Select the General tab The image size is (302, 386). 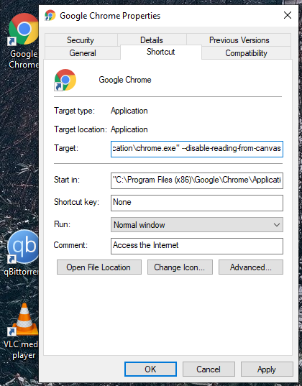[x=83, y=53]
